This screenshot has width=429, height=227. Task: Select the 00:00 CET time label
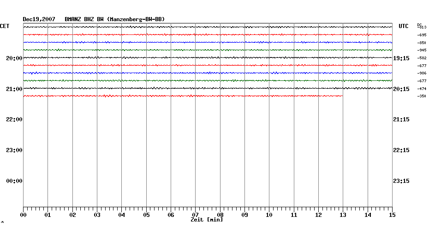tap(14, 181)
